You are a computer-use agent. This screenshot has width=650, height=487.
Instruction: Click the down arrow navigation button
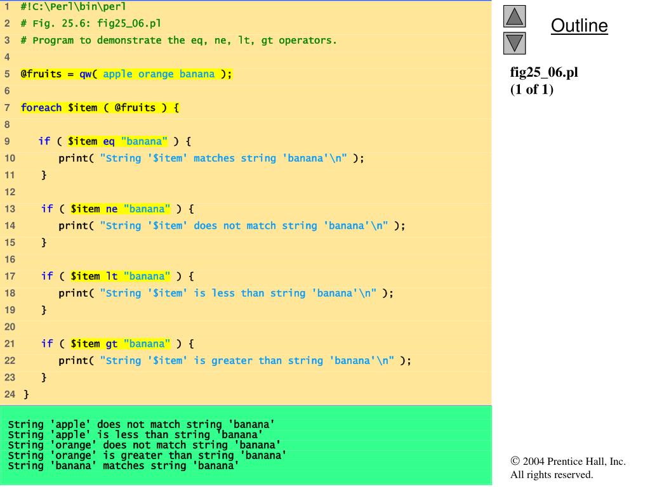514,43
